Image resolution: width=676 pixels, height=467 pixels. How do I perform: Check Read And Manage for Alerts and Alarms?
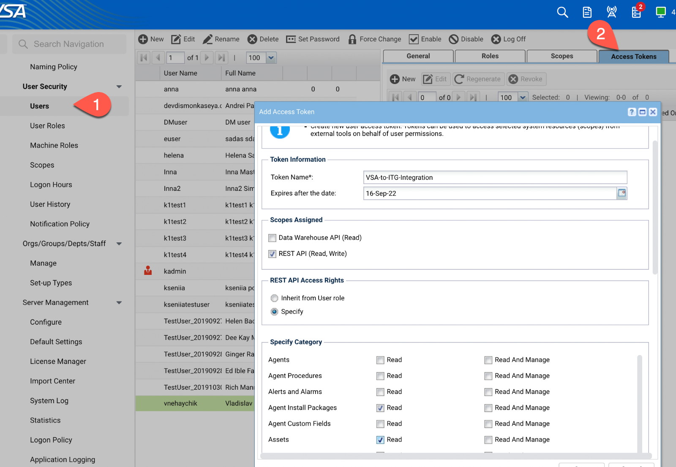coord(488,392)
